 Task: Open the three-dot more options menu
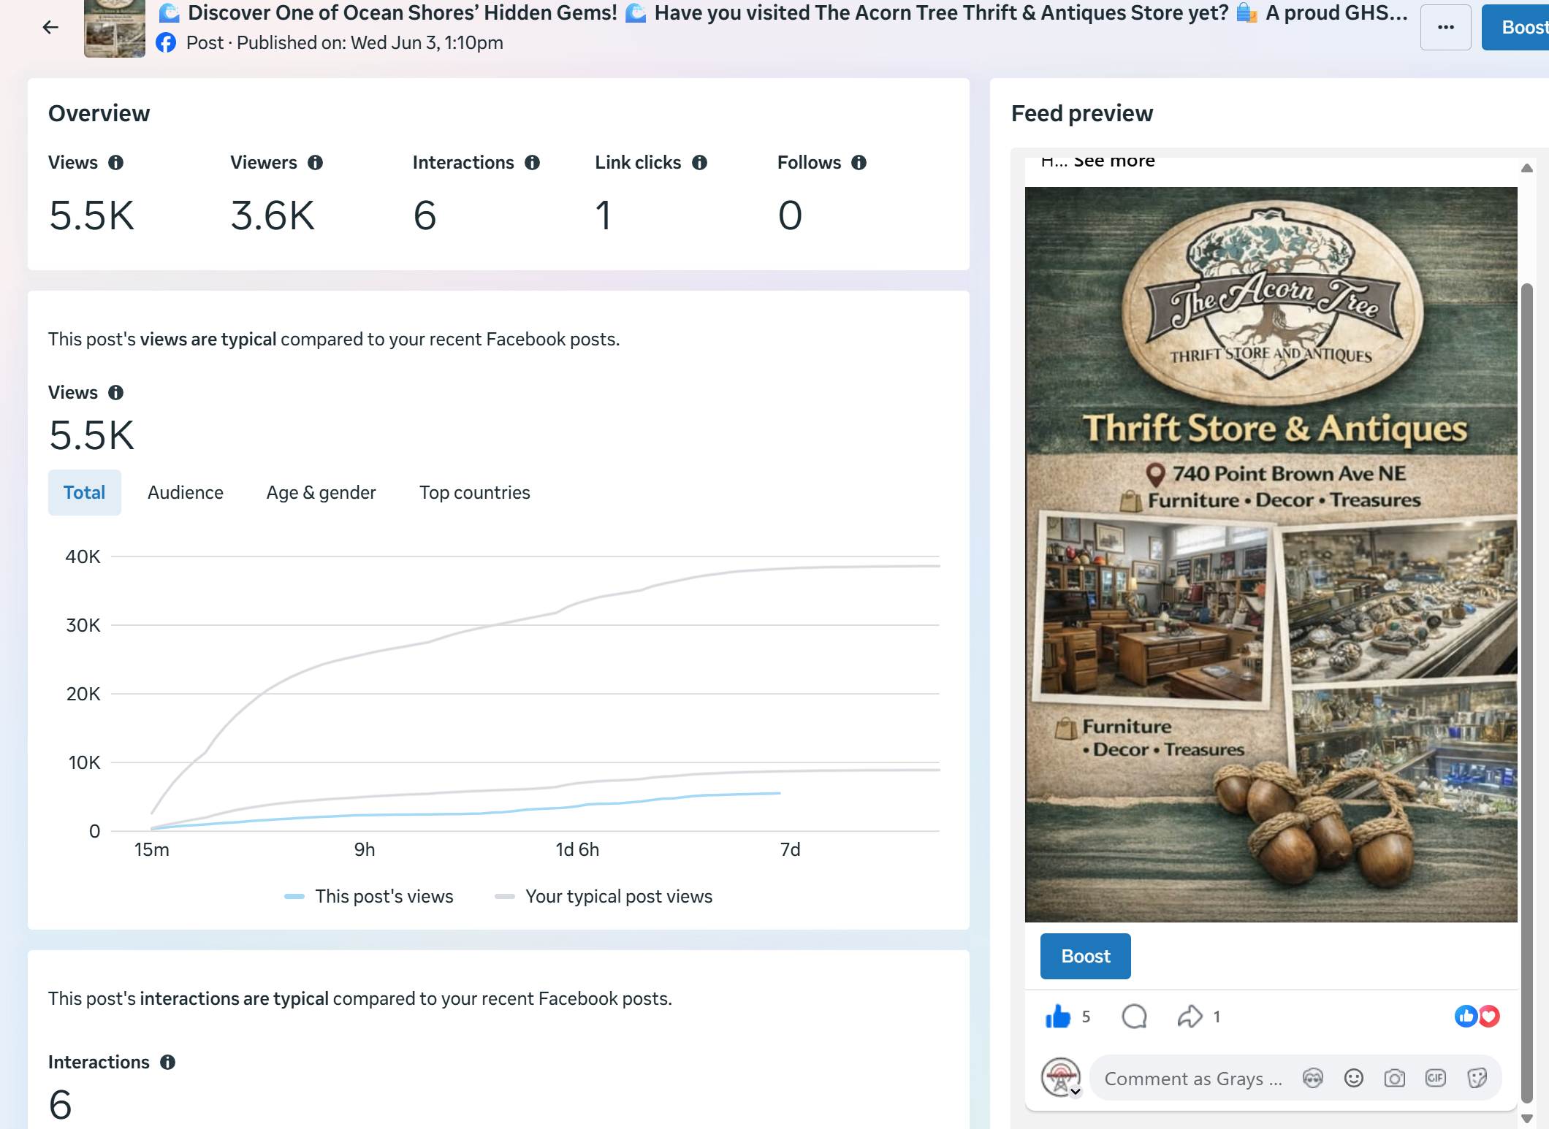1445,28
